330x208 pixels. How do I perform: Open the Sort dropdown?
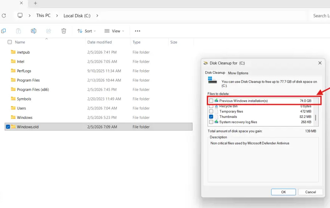click(x=87, y=31)
